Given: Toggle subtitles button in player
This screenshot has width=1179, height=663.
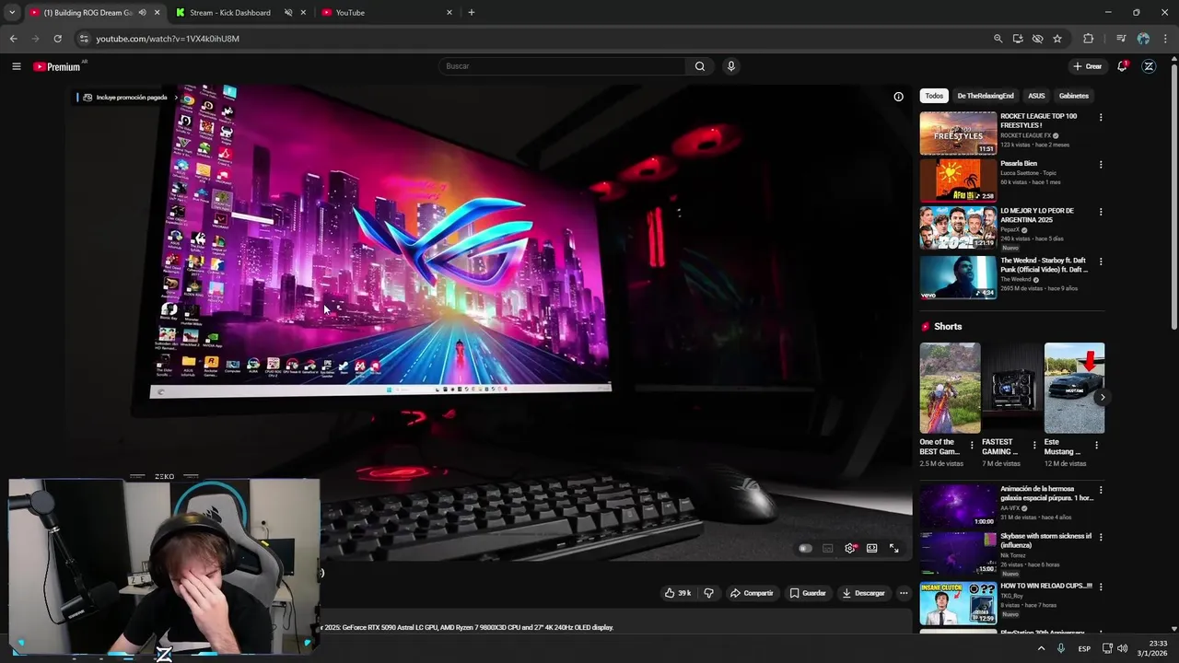Looking at the screenshot, I should [x=827, y=548].
